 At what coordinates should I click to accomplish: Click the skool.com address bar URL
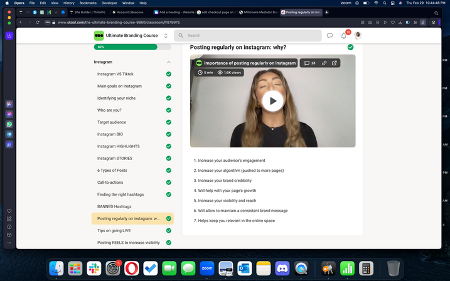tap(119, 23)
